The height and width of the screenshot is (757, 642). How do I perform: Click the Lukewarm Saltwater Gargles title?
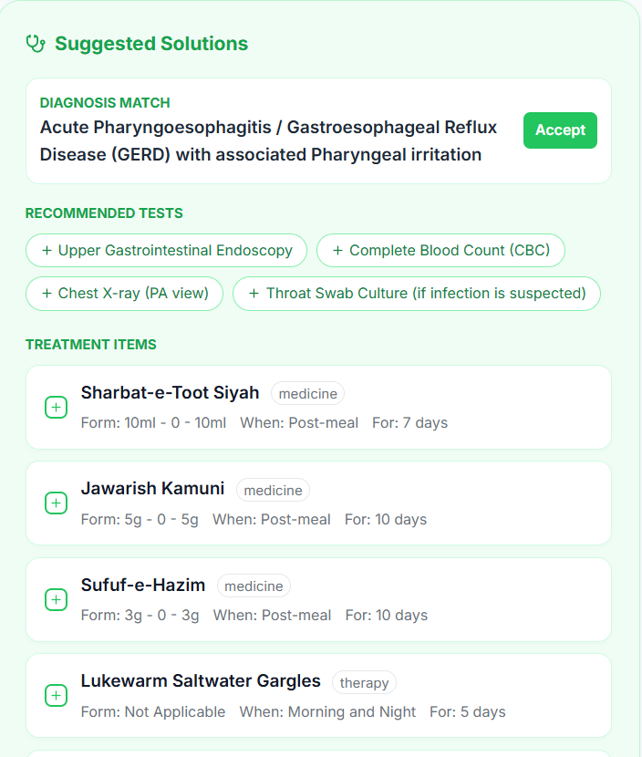[201, 681]
